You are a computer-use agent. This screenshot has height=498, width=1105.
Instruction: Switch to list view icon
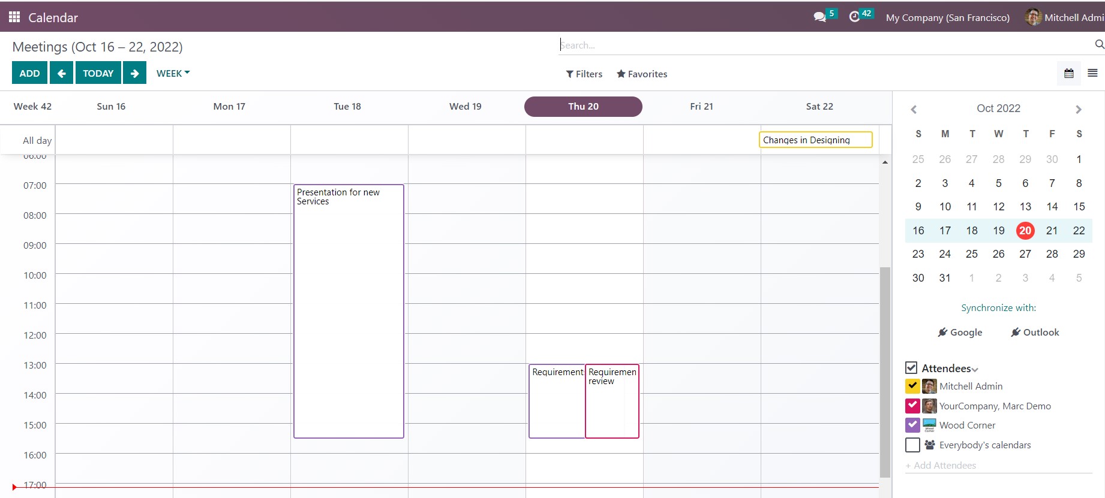pyautogui.click(x=1092, y=73)
